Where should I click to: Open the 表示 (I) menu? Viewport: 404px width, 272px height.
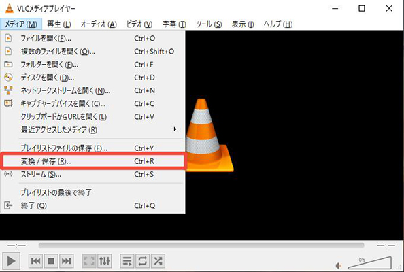[x=243, y=24]
